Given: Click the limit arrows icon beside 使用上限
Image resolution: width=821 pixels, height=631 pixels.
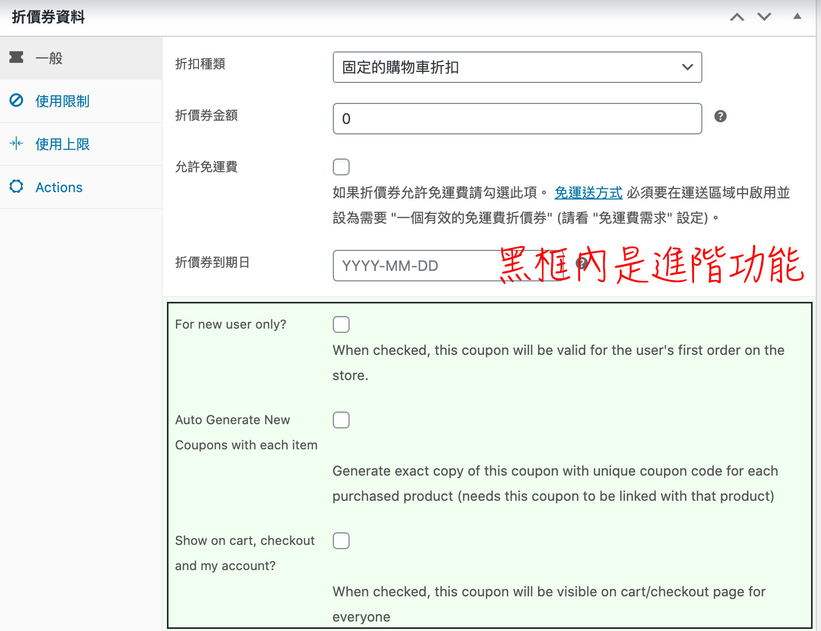Looking at the screenshot, I should [16, 143].
